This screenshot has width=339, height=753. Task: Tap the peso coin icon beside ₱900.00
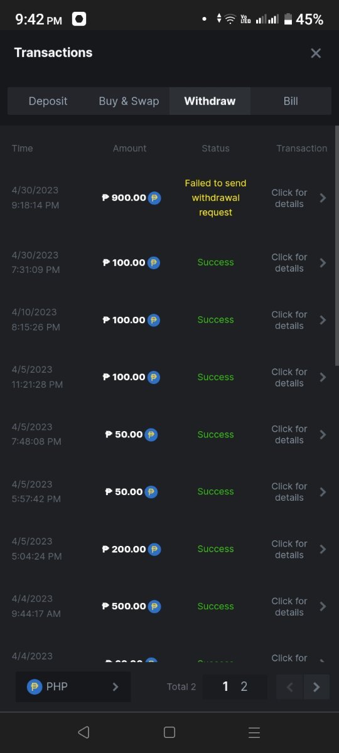154,198
